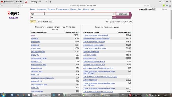Open the 'регулировка дпдз' query link
The height and width of the screenshot is (97, 172).
coord(38,51)
